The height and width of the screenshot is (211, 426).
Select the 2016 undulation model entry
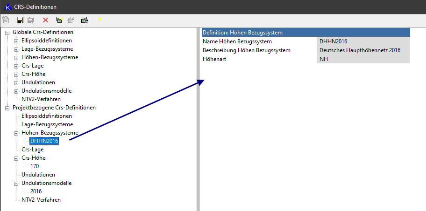(36, 191)
